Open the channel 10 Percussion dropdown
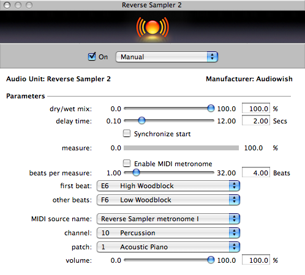 (168, 233)
